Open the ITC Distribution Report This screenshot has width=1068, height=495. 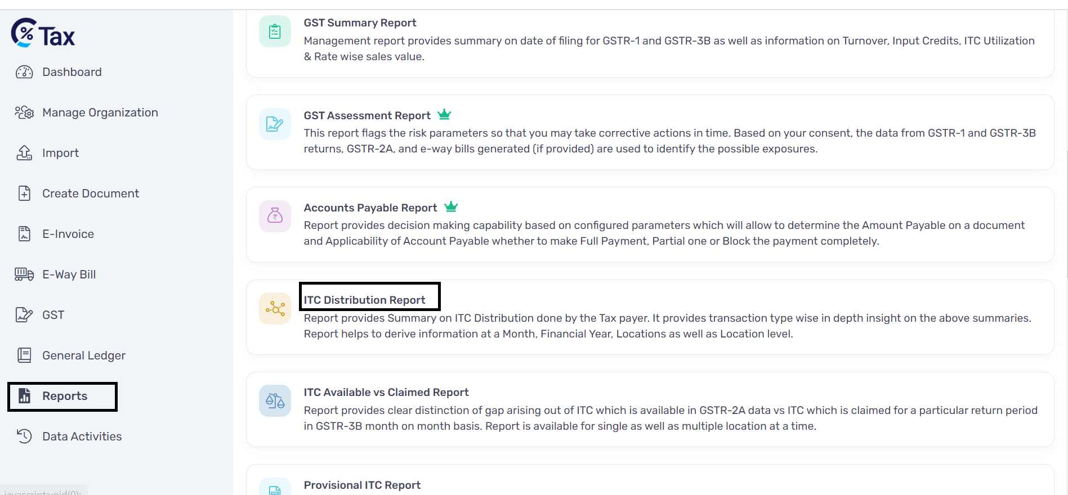[364, 300]
